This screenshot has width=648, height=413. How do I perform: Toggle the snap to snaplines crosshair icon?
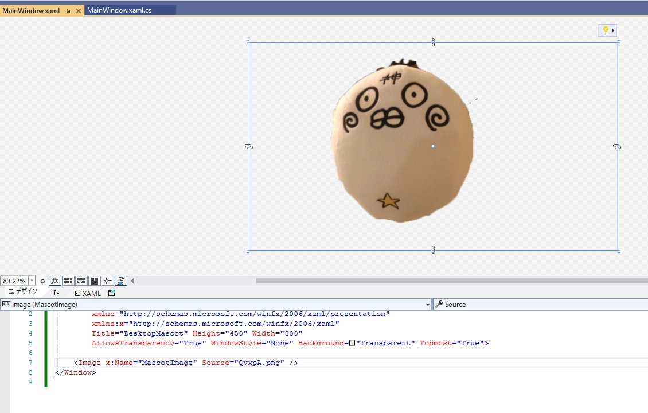click(x=107, y=281)
